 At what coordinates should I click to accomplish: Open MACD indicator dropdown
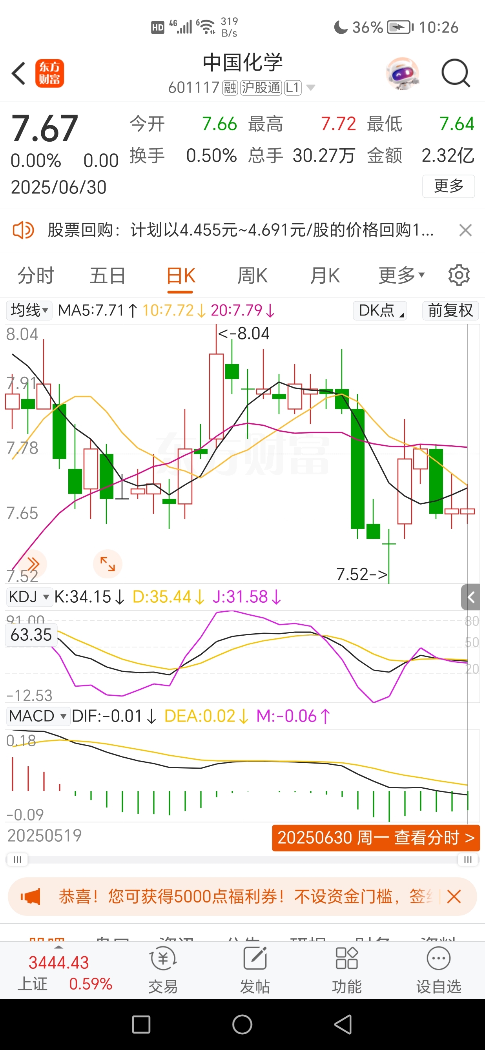(x=38, y=716)
